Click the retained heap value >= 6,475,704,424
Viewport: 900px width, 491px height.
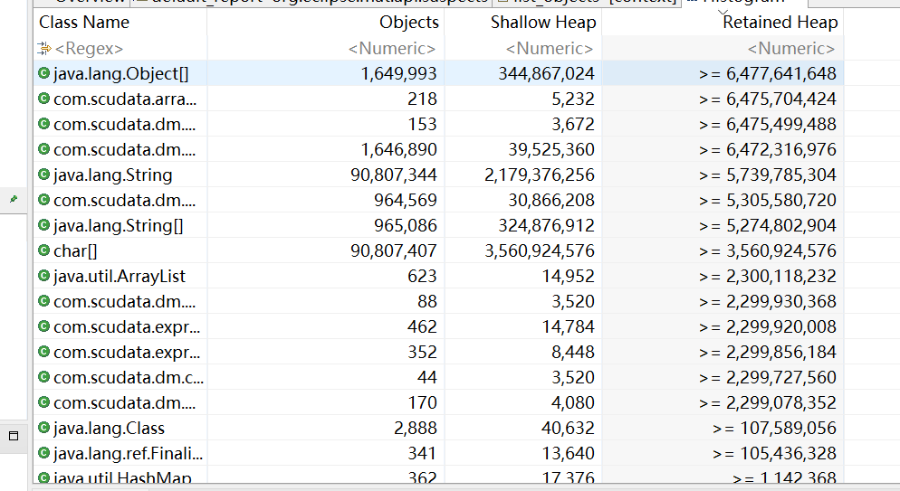point(768,99)
